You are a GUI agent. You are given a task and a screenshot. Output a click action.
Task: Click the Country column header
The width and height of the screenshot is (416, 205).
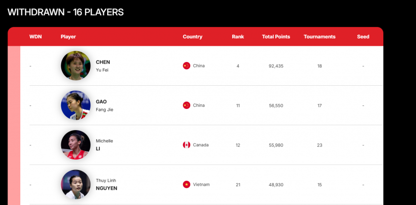192,37
